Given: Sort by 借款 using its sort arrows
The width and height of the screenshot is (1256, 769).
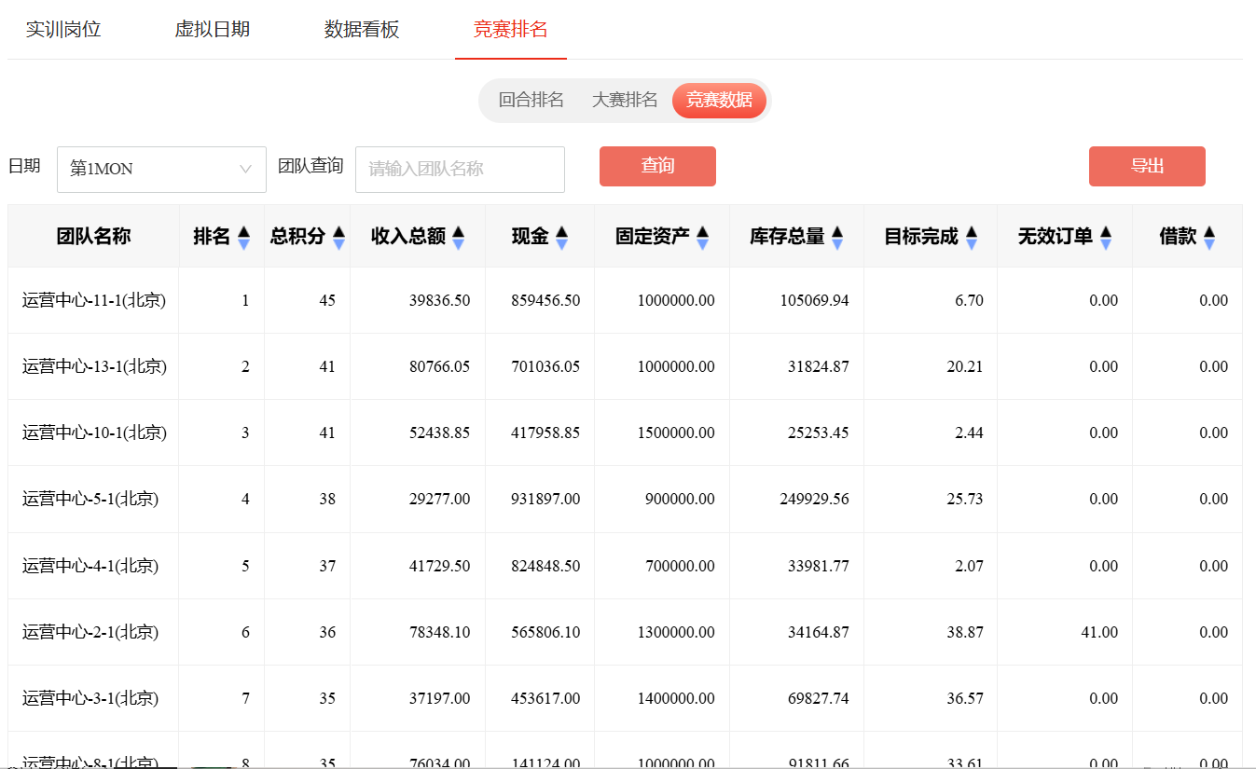Looking at the screenshot, I should tap(1208, 238).
